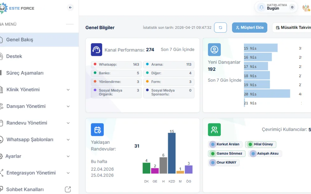Expand Randevu Yönetimi submenu chevron
Image resolution: width=311 pixels, height=194 pixels.
pyautogui.click(x=68, y=123)
